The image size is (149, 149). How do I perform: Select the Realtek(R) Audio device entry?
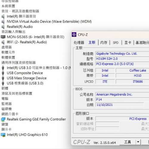tap(20, 27)
